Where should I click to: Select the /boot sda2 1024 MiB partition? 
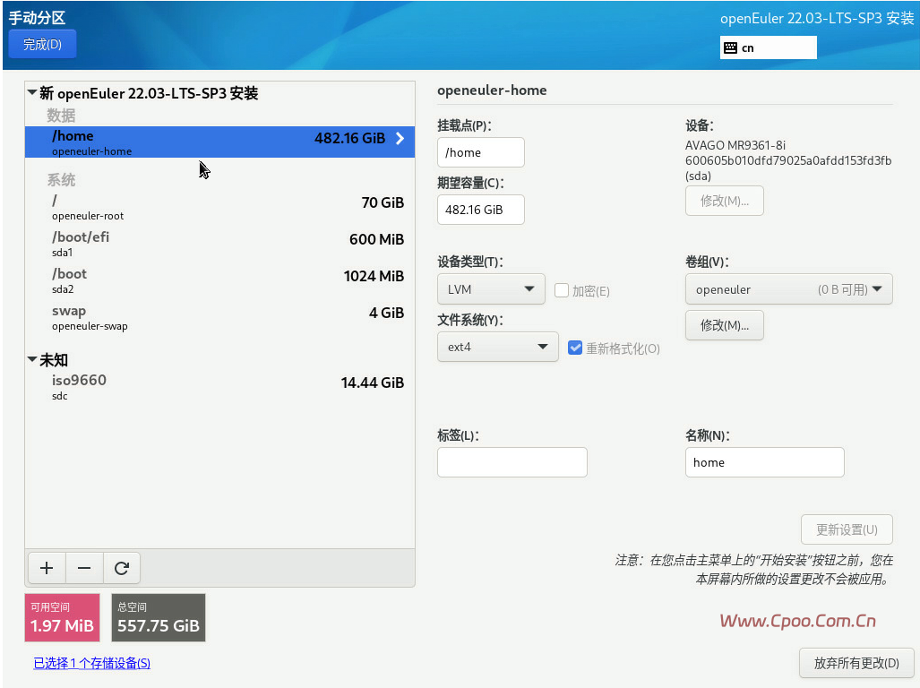tap(219, 280)
